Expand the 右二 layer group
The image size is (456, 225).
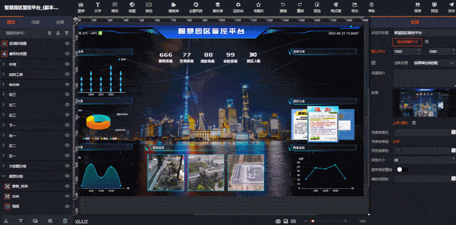coord(3,105)
